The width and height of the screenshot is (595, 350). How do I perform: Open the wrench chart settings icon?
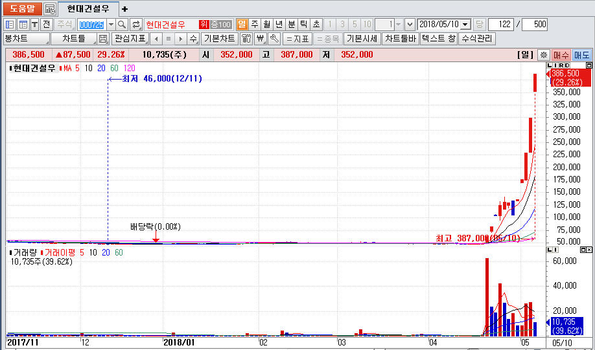[x=274, y=39]
